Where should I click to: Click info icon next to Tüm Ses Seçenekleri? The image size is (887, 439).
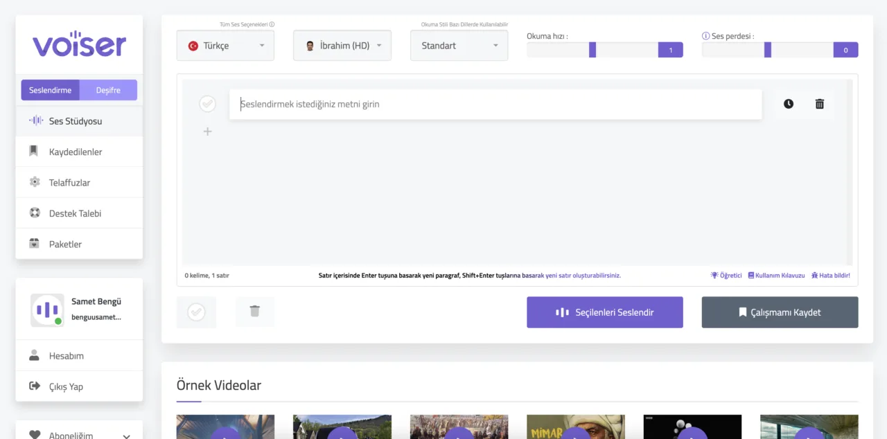[272, 24]
